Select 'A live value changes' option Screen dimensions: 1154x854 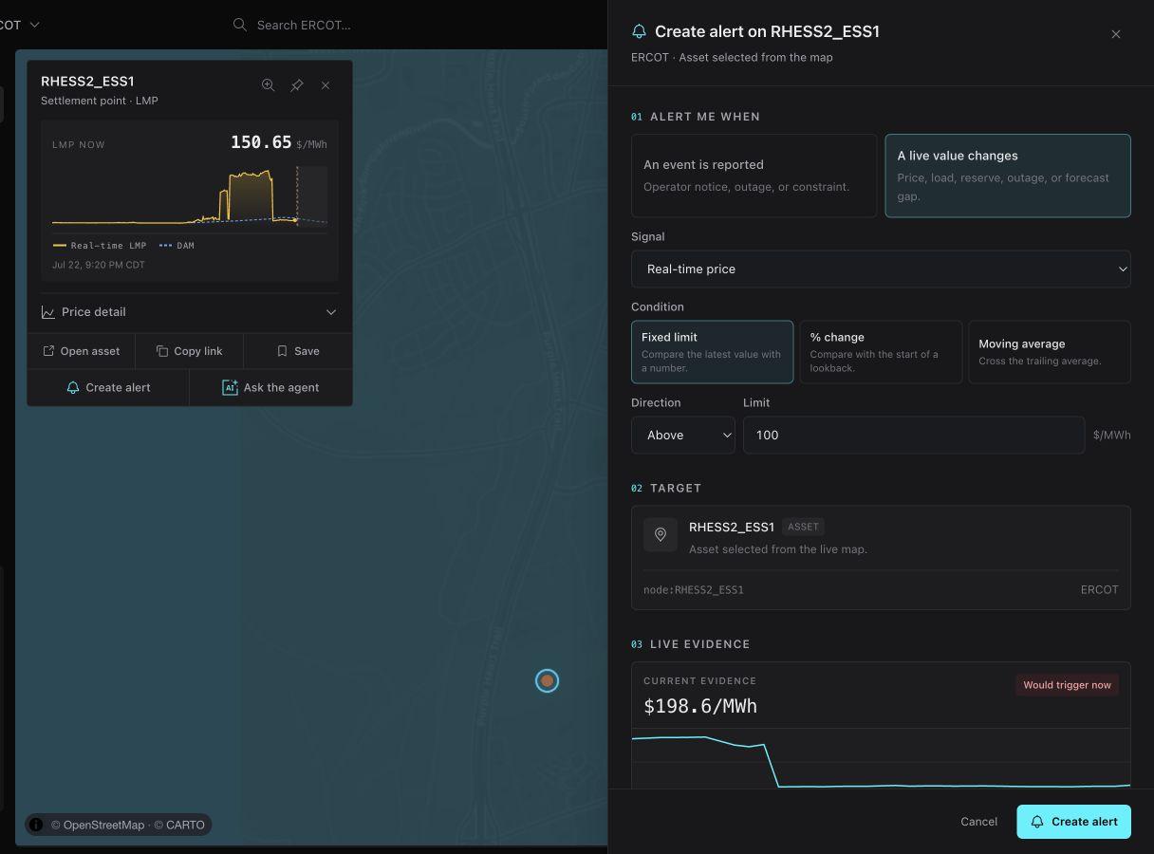(1008, 176)
